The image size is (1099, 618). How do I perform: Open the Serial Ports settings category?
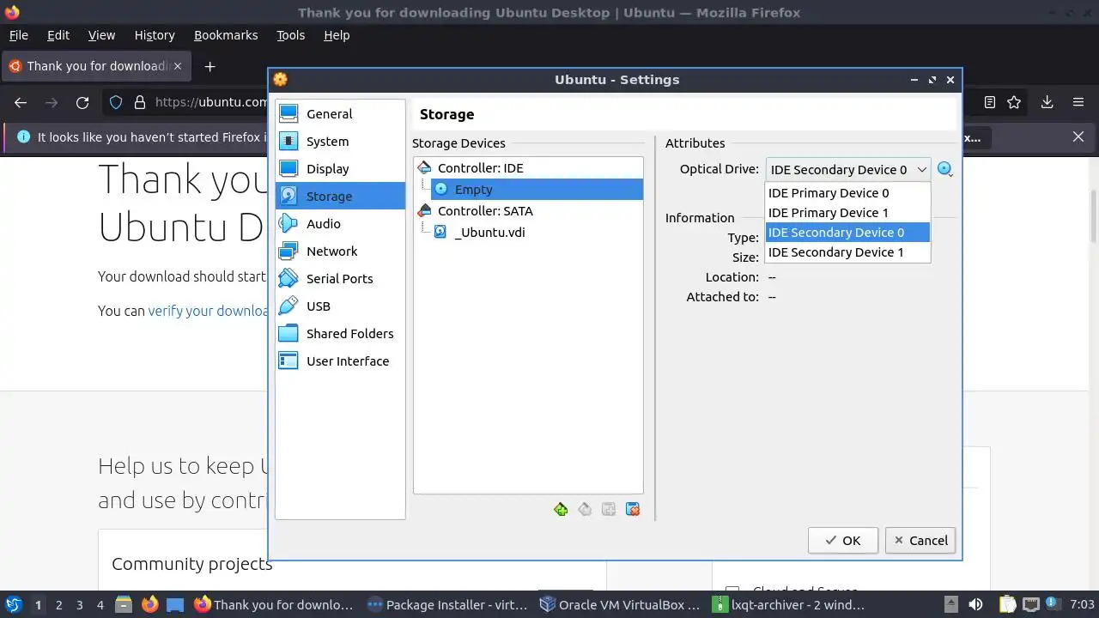[340, 279]
